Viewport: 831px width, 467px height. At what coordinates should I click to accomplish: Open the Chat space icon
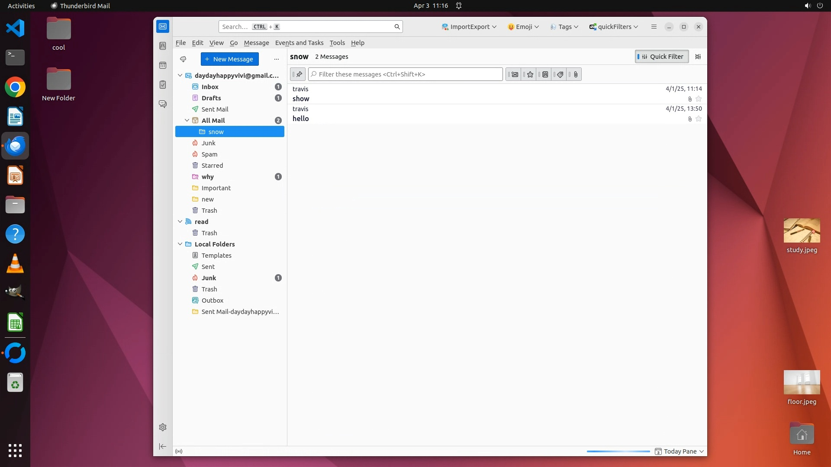pyautogui.click(x=163, y=104)
